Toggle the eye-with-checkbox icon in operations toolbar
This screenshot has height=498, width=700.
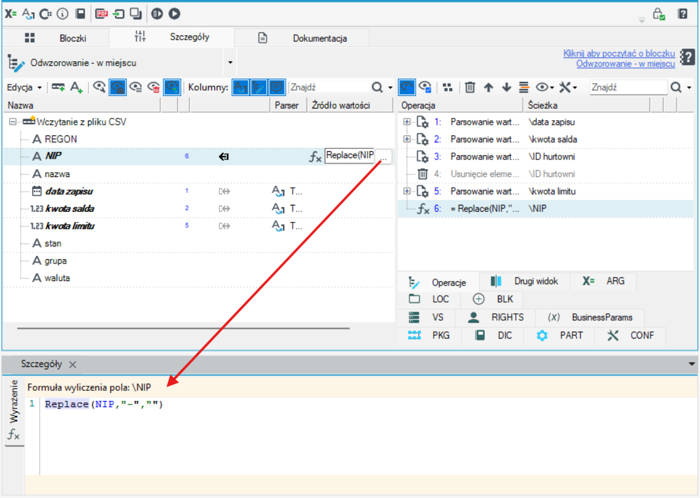[425, 88]
